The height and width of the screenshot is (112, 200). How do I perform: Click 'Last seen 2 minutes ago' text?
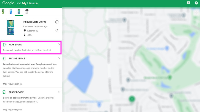click(x=35, y=27)
